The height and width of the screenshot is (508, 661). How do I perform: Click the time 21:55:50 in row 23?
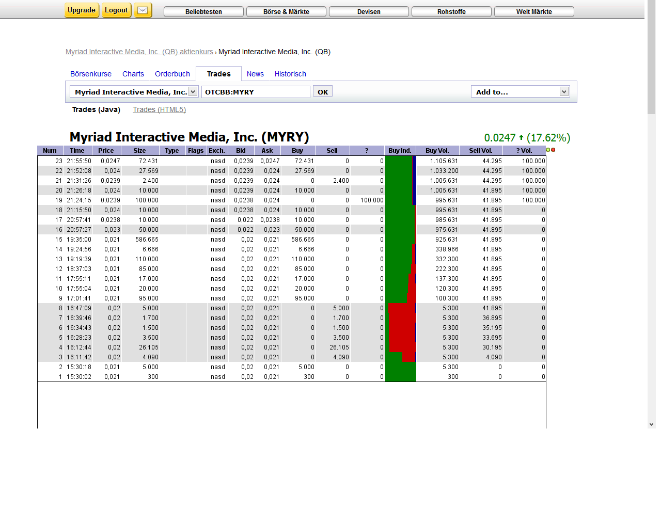pyautogui.click(x=79, y=161)
